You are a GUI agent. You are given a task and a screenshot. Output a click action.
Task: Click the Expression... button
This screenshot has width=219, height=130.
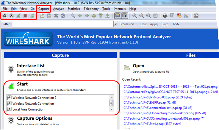[x=128, y=24]
